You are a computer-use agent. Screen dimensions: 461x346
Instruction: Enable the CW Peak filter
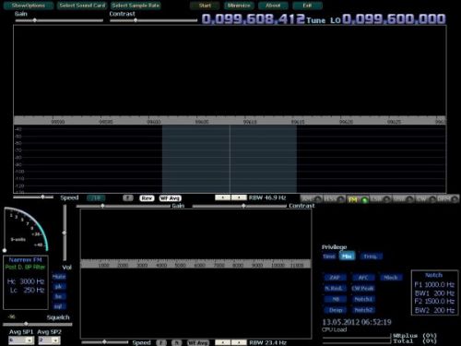pos(362,288)
